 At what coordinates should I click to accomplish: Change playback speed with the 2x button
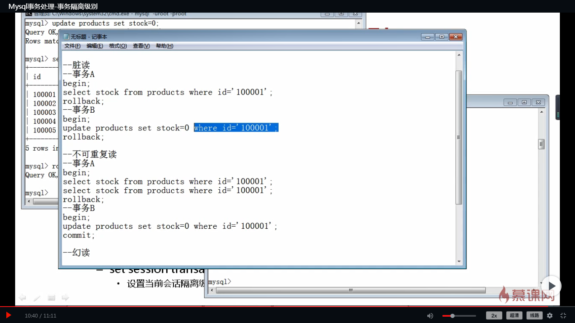[x=494, y=315]
